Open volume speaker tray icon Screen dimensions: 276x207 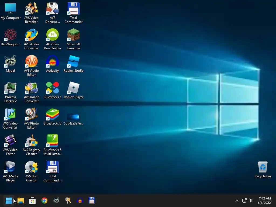(x=251, y=201)
